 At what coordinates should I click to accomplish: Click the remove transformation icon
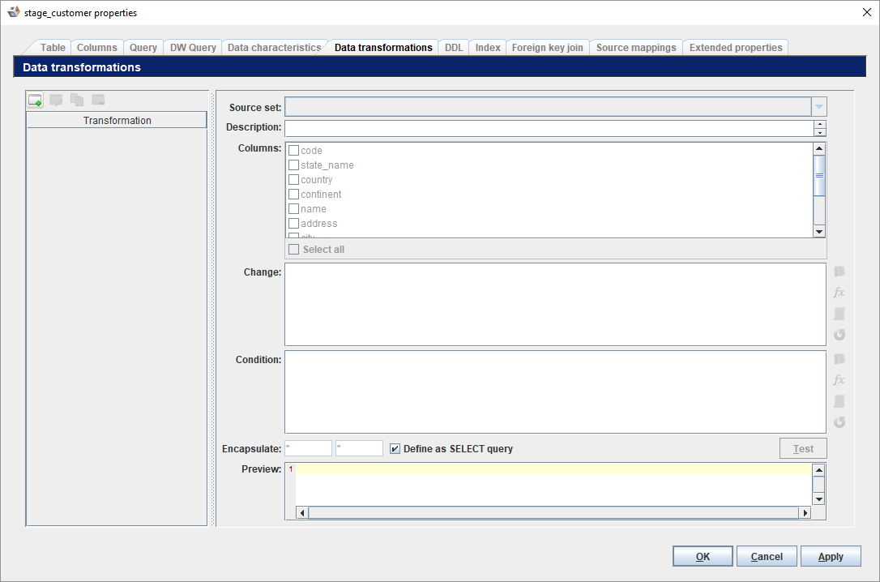[x=98, y=101]
